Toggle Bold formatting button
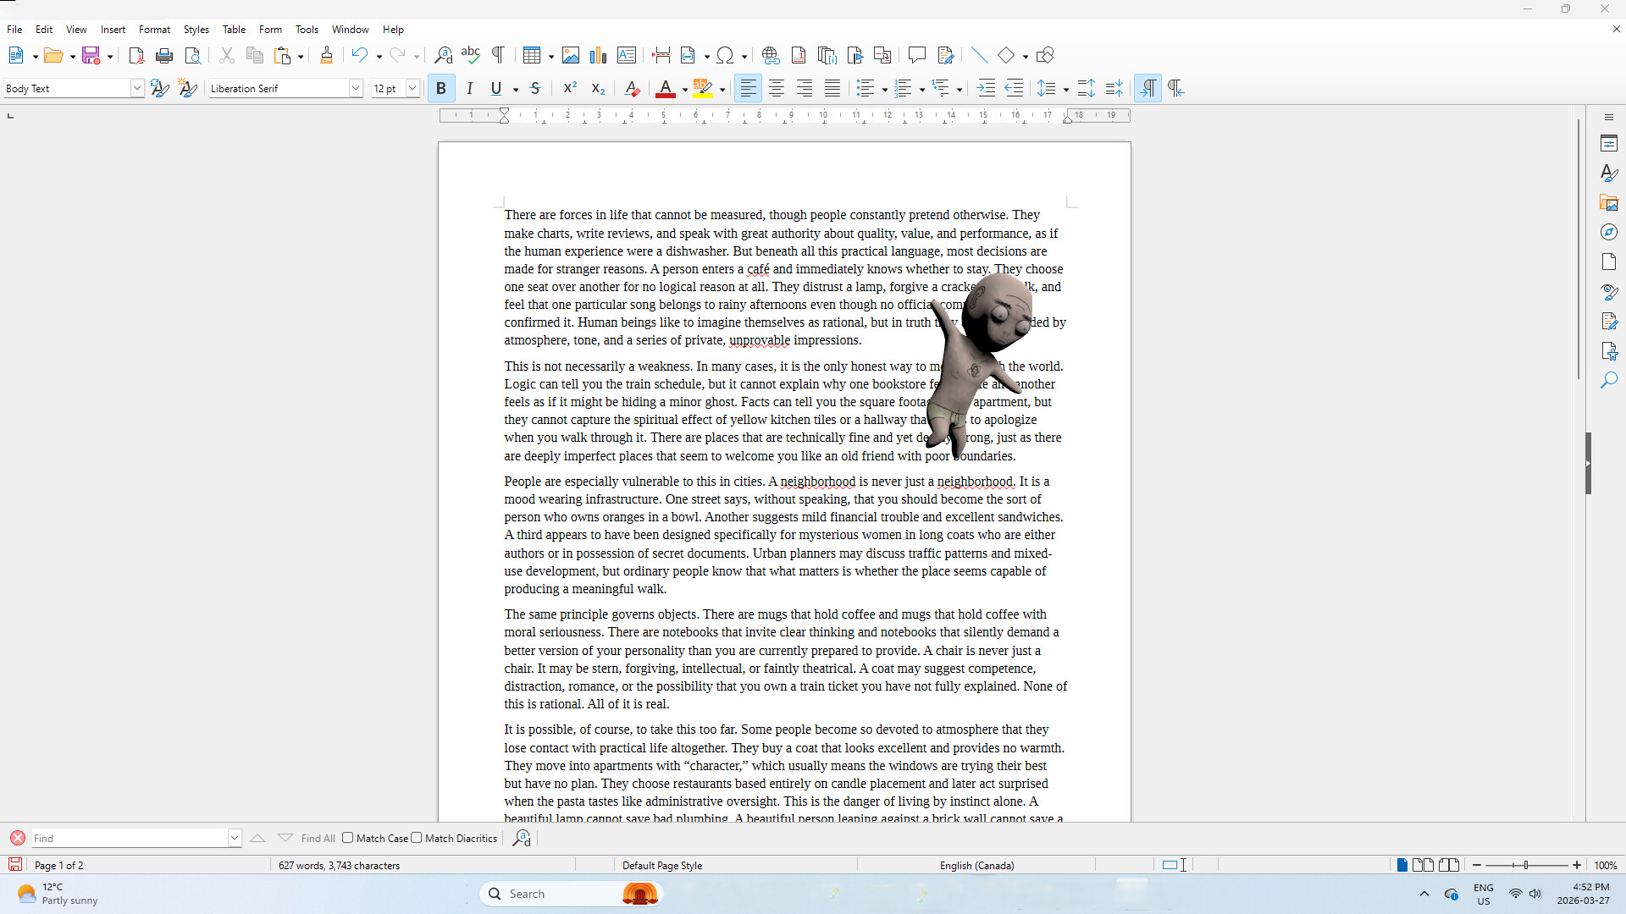This screenshot has height=914, width=1626. (x=441, y=88)
